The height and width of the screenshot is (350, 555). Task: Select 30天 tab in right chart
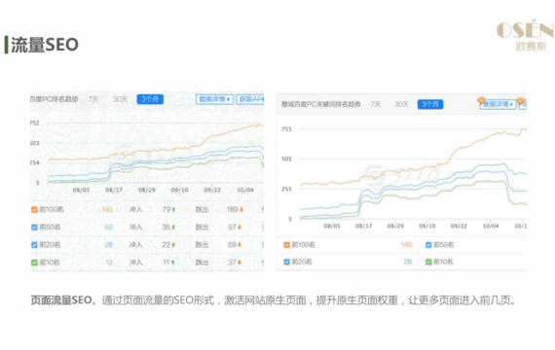click(401, 104)
